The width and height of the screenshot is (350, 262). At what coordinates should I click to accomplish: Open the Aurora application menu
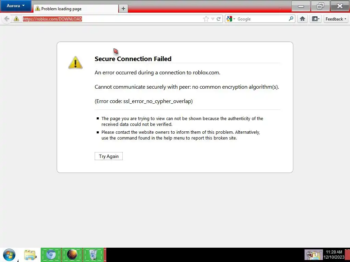coord(16,6)
